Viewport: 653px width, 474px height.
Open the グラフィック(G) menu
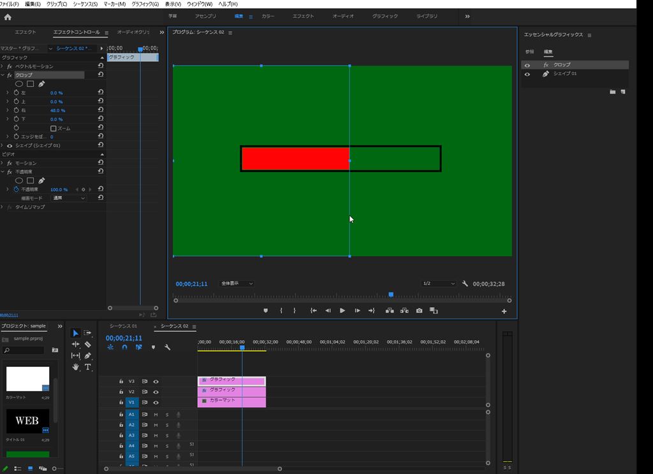(x=145, y=4)
